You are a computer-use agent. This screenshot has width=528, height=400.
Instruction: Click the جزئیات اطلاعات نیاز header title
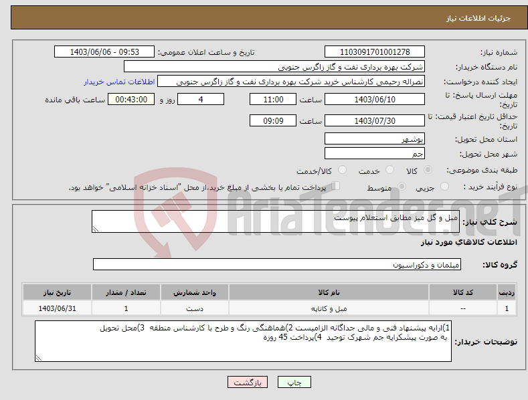(478, 18)
